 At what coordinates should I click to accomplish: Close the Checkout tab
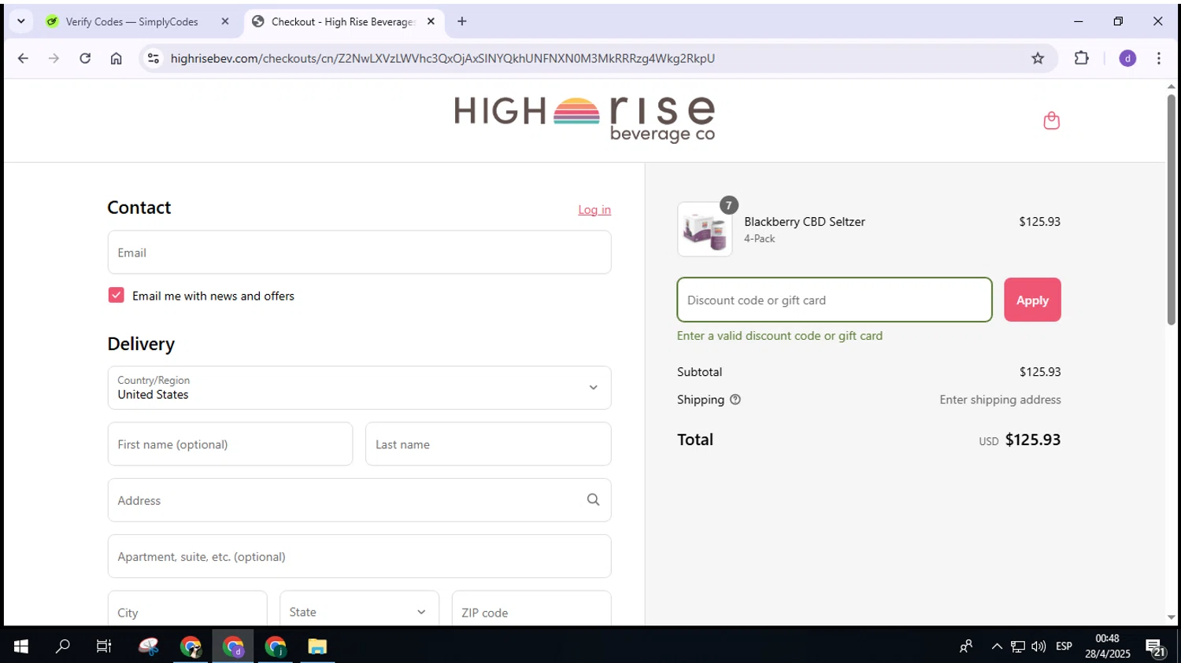coord(431,21)
